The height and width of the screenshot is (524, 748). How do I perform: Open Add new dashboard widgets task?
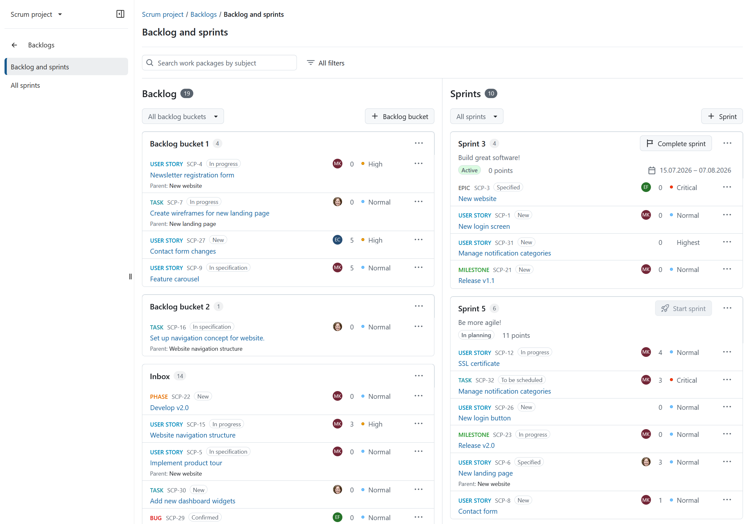point(192,500)
